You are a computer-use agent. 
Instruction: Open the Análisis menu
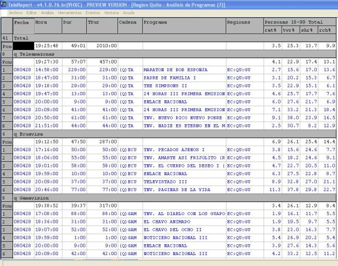click(x=47, y=13)
